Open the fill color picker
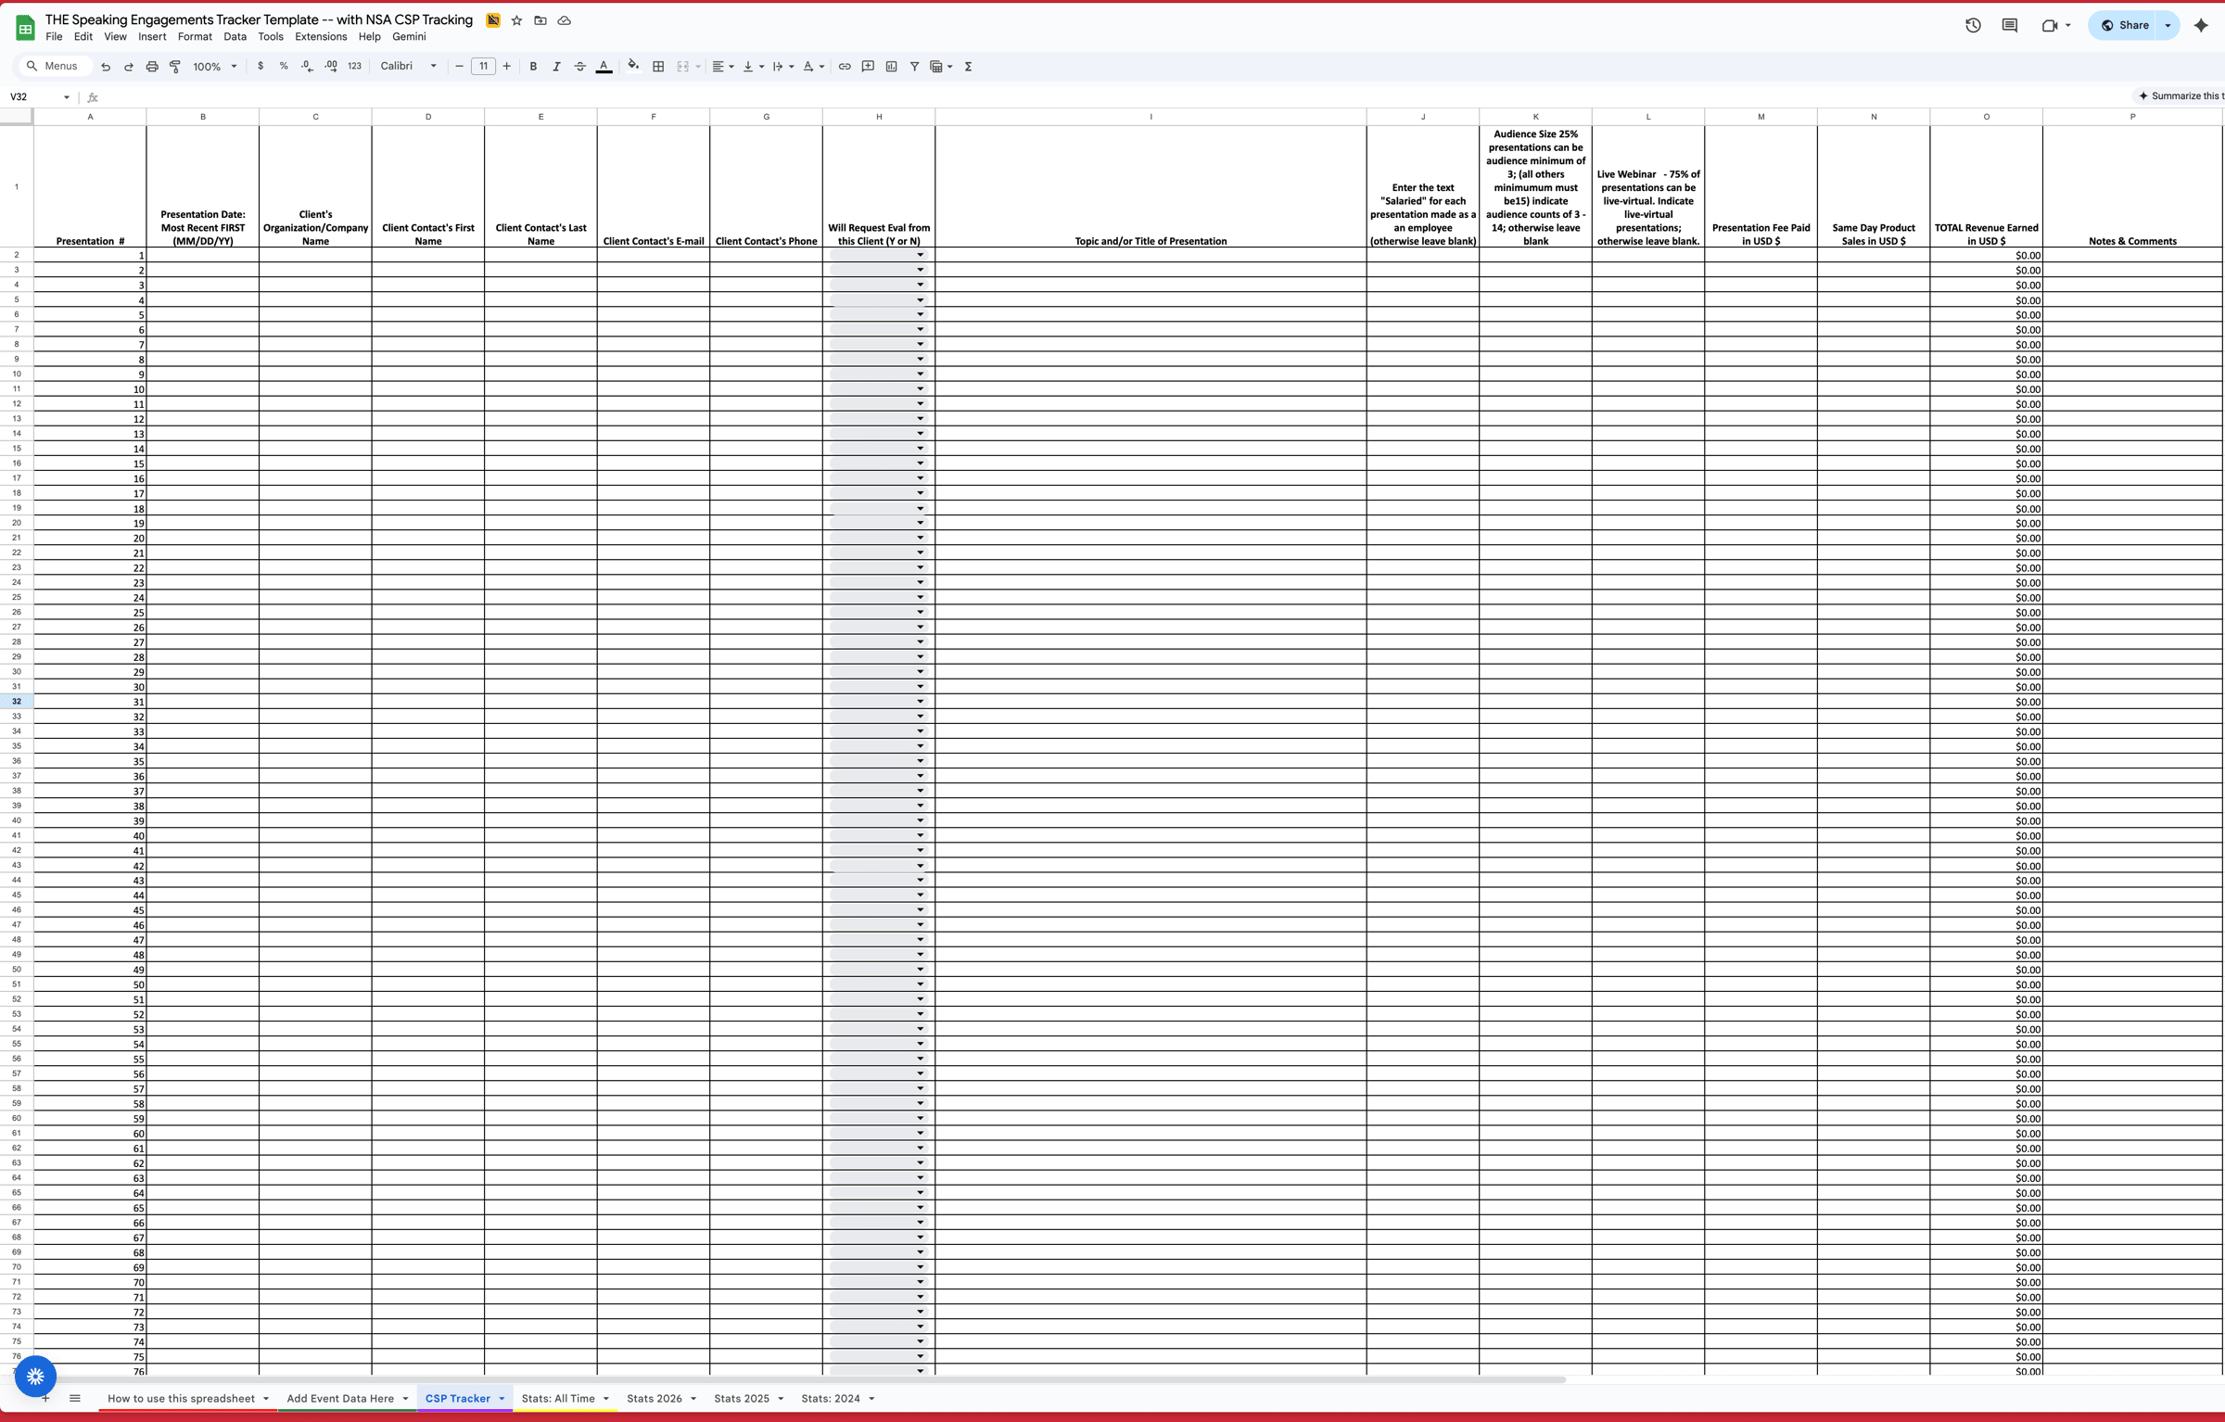This screenshot has width=2225, height=1422. (x=633, y=66)
